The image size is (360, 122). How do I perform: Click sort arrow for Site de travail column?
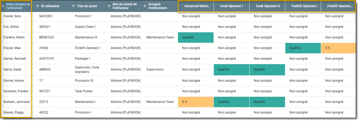tap(109, 6)
